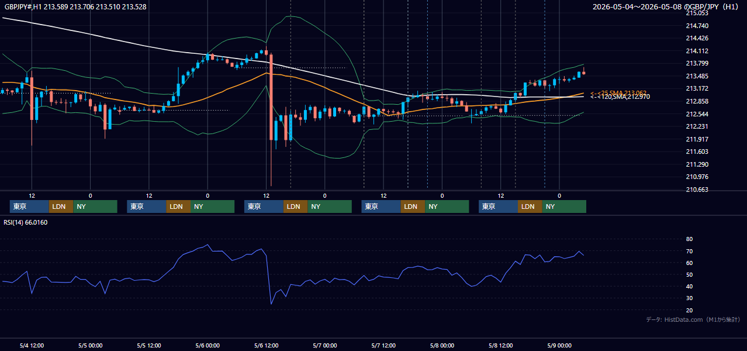Click RSI scale value 80
The height and width of the screenshot is (351, 747).
coord(689,239)
